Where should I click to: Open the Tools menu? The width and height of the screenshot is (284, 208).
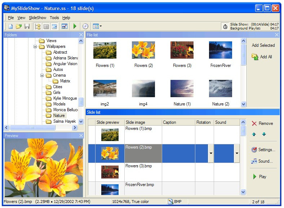(54, 18)
